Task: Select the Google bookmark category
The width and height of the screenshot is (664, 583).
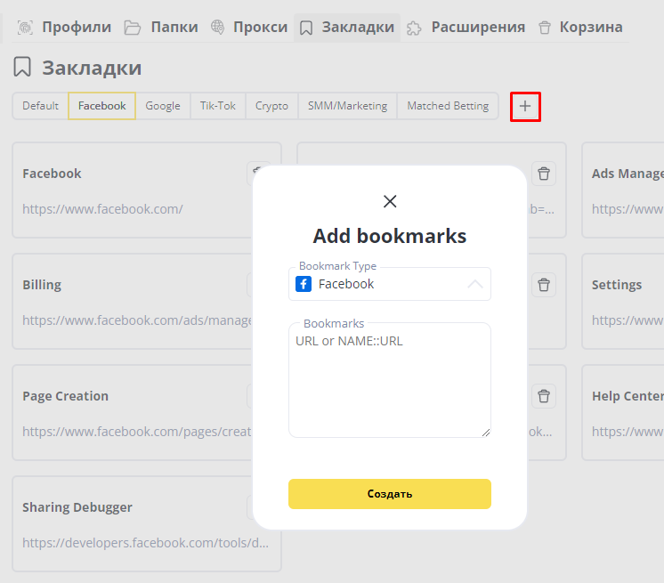Action: point(163,106)
